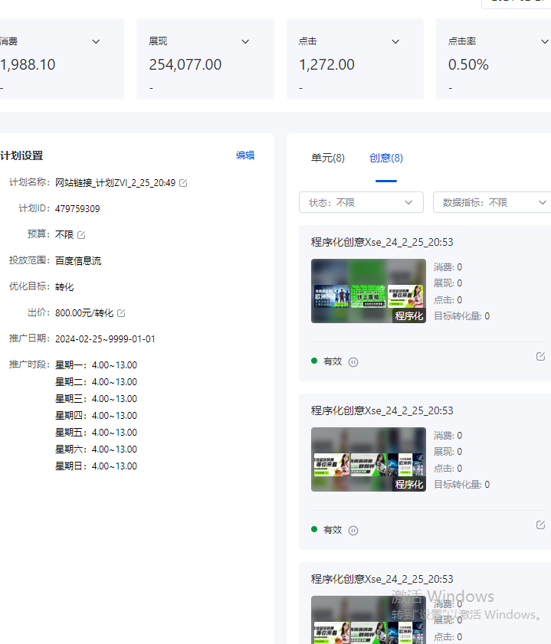Open the 状态: 不限 filter dropdown
Screen dimensions: 551x644
click(361, 202)
